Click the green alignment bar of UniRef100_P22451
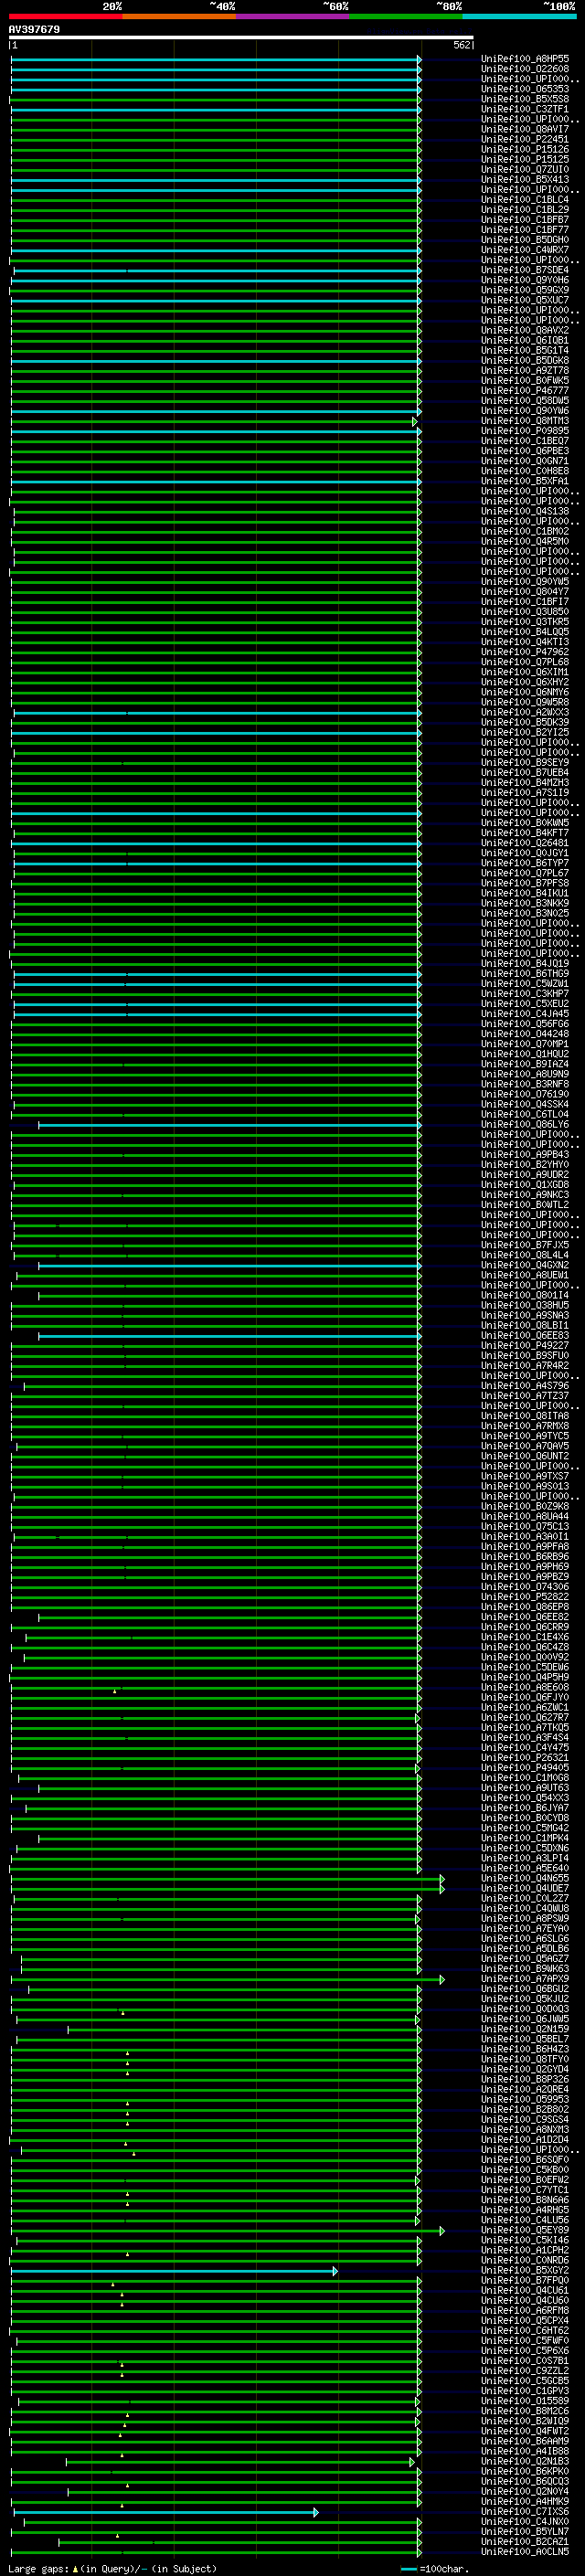Screen dimensions: 585x2576 [x=215, y=140]
